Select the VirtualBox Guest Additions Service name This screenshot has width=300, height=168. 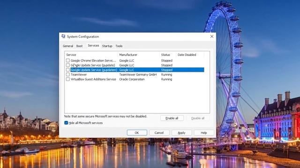tap(93, 79)
